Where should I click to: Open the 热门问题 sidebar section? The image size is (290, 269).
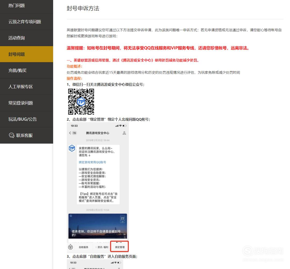26,6
